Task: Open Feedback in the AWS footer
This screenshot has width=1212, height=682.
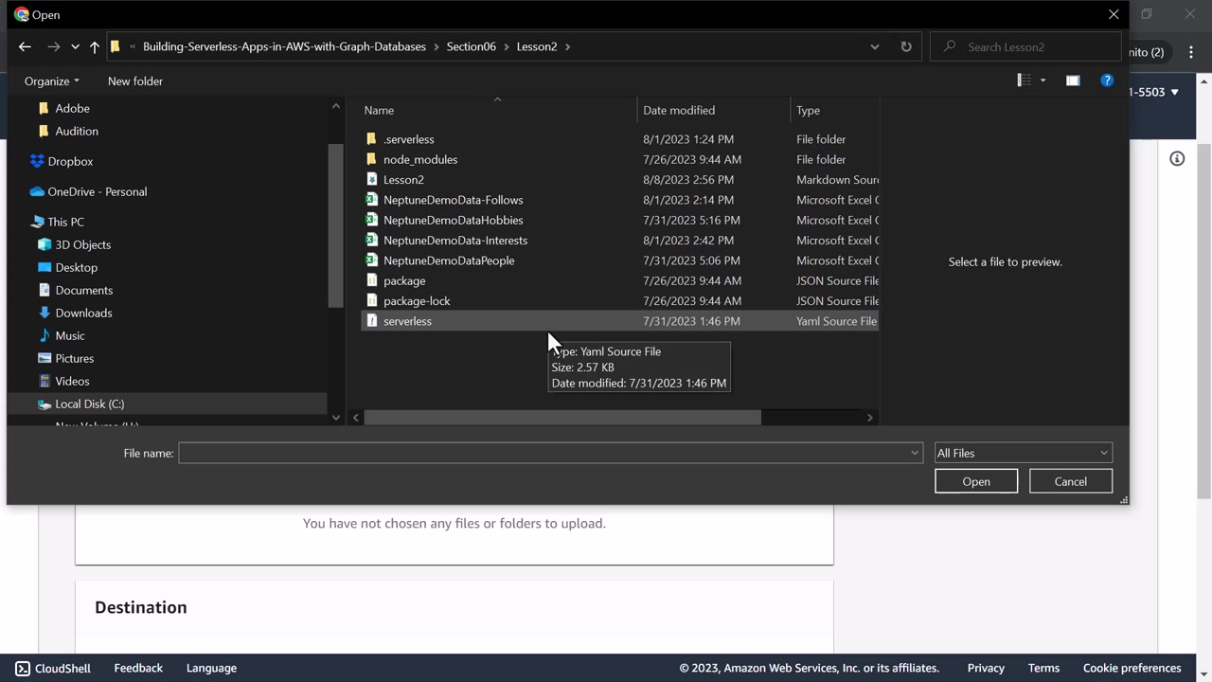Action: (138, 668)
